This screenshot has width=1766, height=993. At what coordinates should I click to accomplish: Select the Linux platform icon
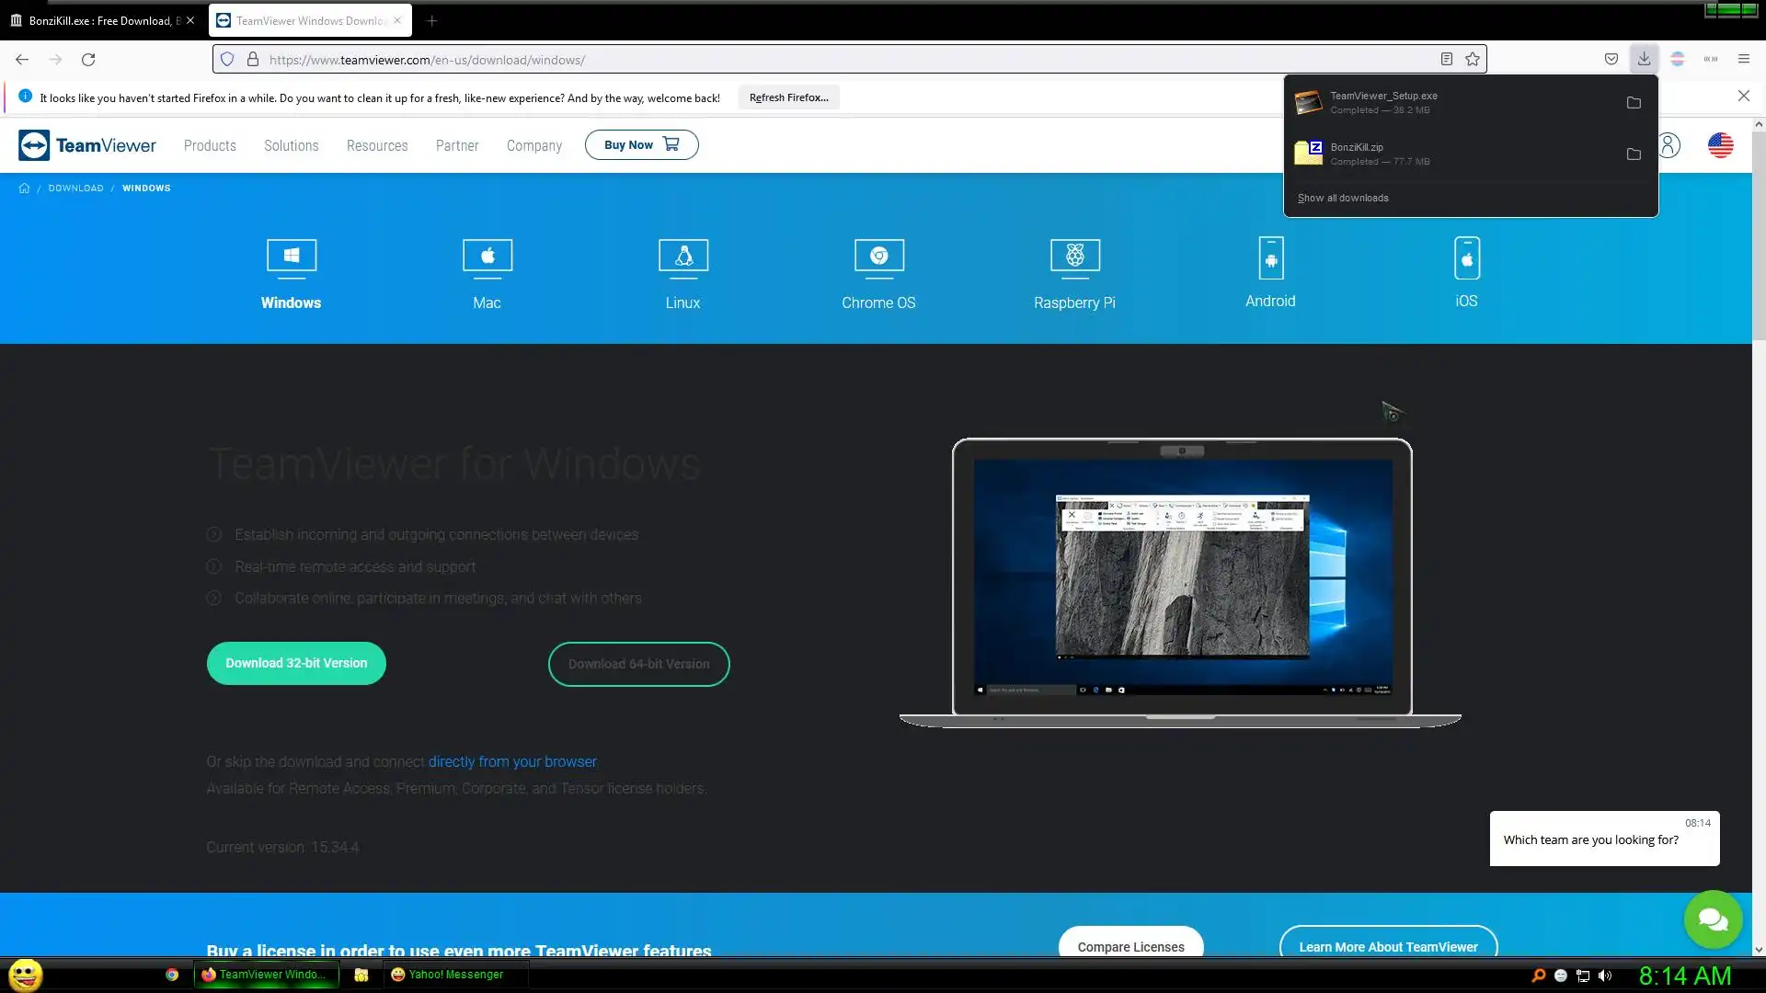[682, 257]
